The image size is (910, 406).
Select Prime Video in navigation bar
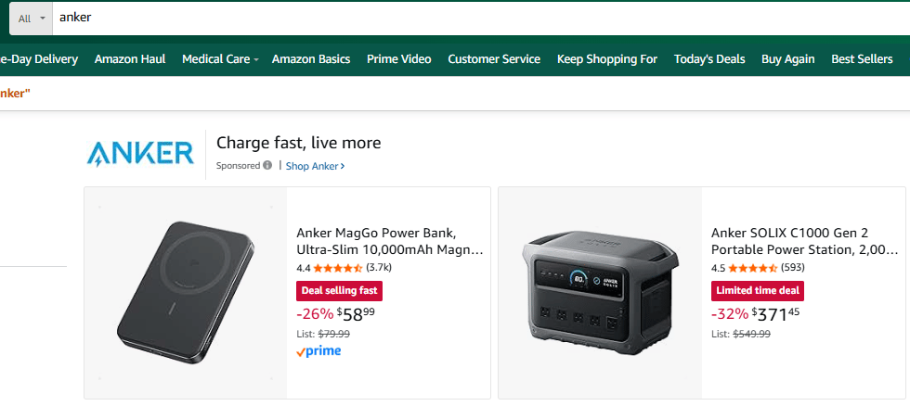398,59
